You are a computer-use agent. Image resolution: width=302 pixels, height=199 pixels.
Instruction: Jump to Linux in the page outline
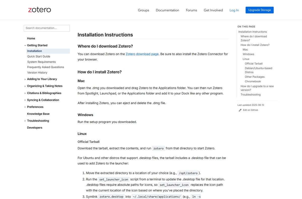click(x=246, y=59)
